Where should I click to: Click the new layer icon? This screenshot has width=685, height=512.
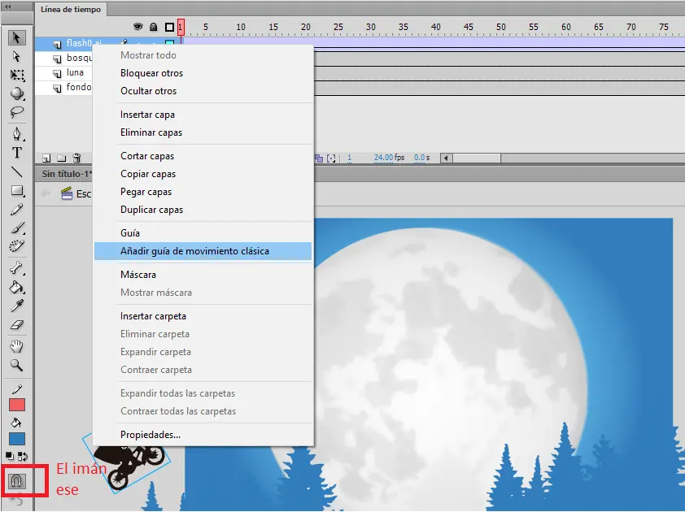46,158
